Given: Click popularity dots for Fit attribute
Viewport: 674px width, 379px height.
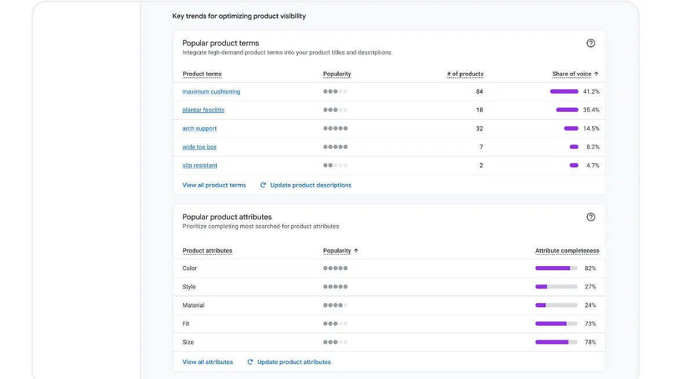Looking at the screenshot, I should coord(335,323).
